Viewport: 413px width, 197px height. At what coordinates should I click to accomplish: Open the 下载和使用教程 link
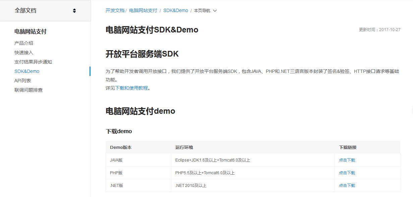pos(131,88)
